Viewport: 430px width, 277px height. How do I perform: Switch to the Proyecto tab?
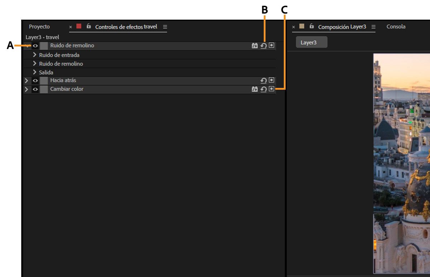coord(39,26)
